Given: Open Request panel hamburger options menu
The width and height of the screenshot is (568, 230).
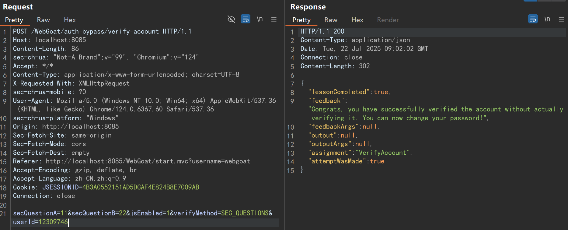Looking at the screenshot, I should [x=274, y=19].
